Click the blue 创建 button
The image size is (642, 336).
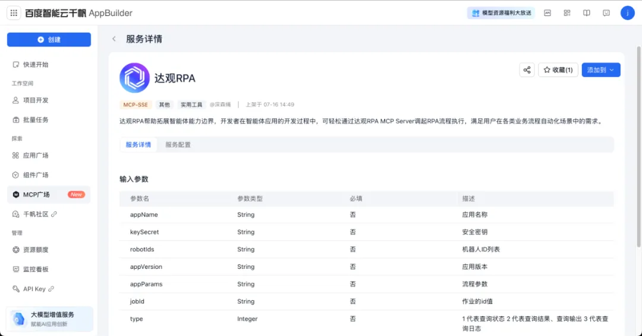tap(49, 40)
